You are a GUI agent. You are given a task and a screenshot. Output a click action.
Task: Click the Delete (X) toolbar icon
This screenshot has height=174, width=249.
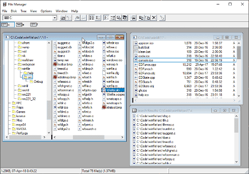154,18
